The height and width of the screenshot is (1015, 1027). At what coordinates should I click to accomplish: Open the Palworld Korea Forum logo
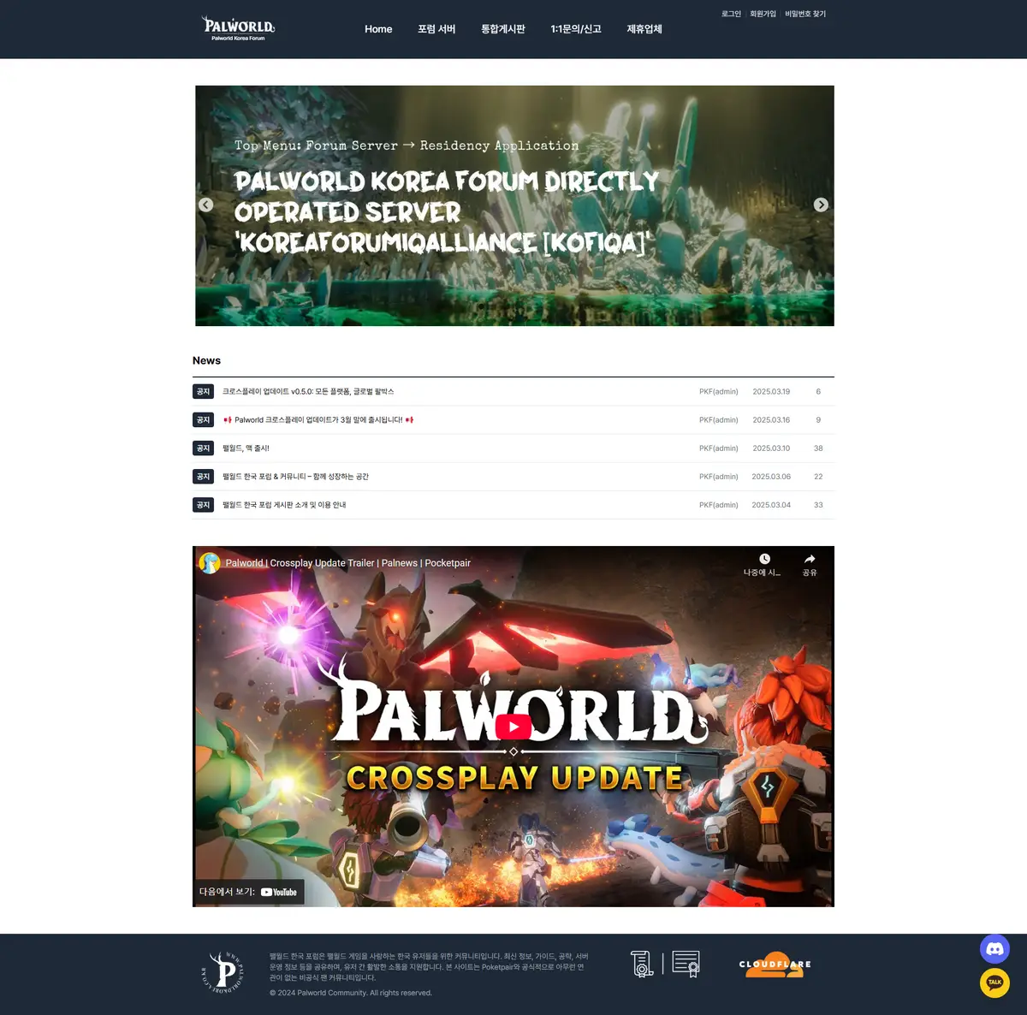tap(238, 28)
